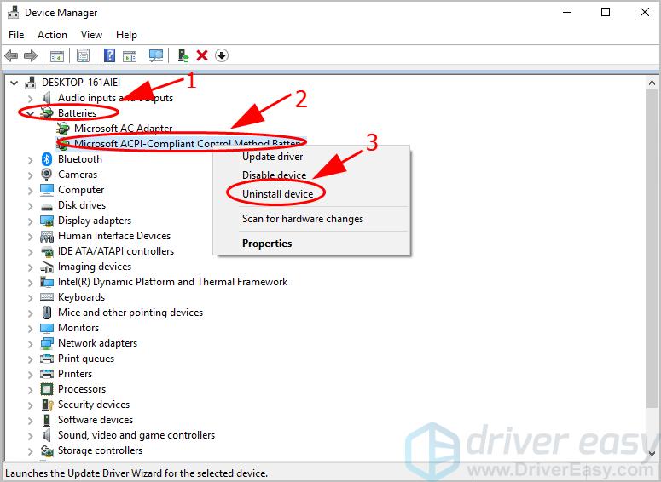661x482 pixels.
Task: Select Microsoft AC Adapter device
Action: pyautogui.click(x=123, y=129)
